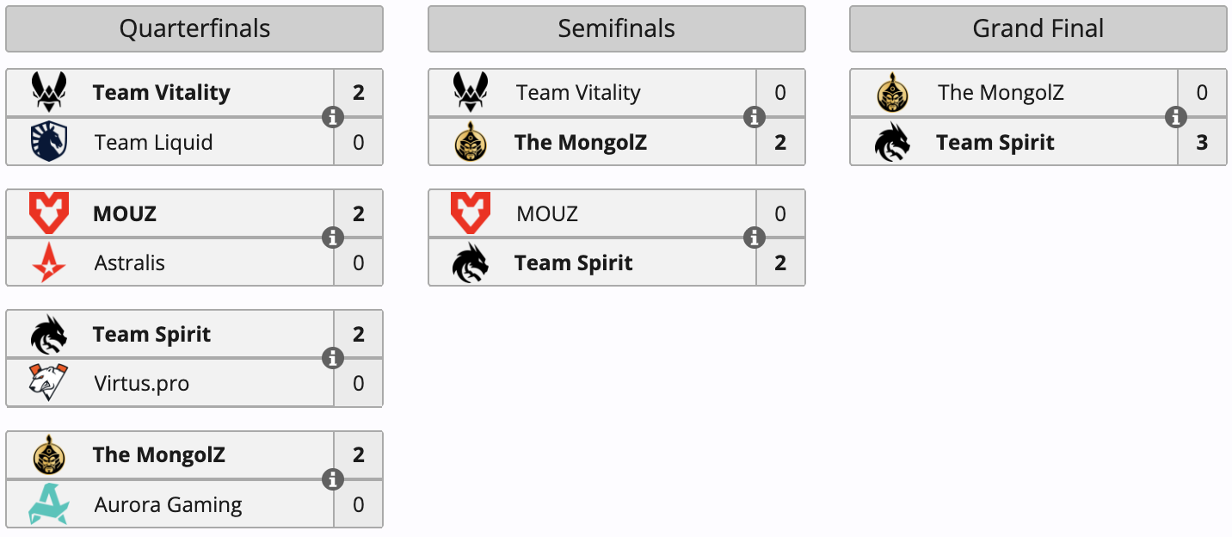
Task: Open match info for Vitality vs Liquid
Action: pos(333,117)
